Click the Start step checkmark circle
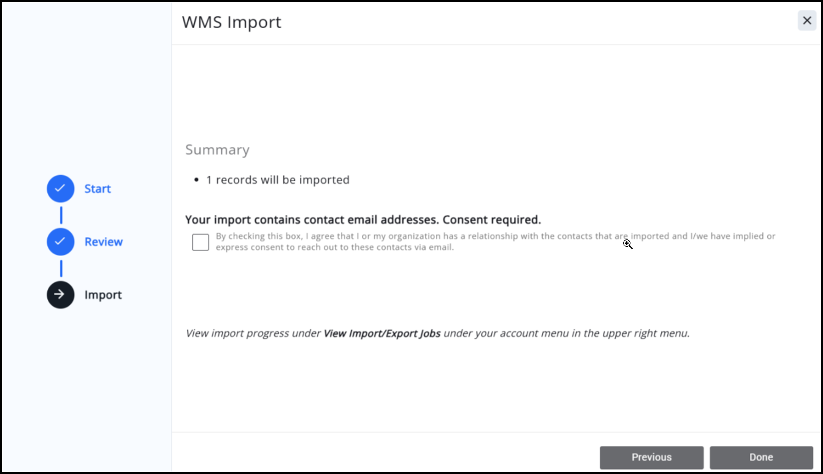 [x=60, y=189]
